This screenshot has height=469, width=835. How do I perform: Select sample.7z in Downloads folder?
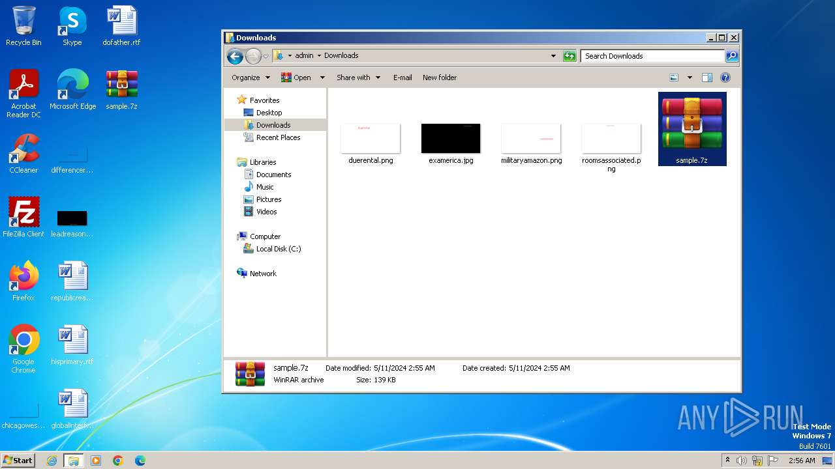[691, 129]
